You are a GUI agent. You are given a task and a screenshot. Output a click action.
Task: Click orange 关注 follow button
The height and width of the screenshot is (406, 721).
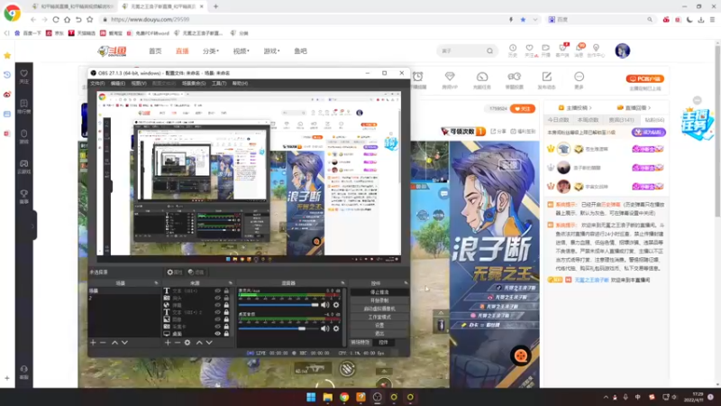click(523, 108)
